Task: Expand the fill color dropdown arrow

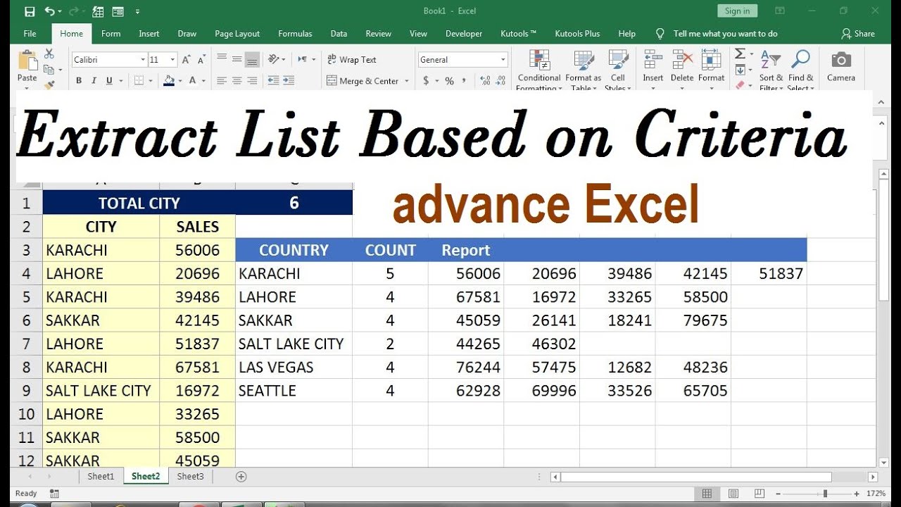Action: (179, 81)
